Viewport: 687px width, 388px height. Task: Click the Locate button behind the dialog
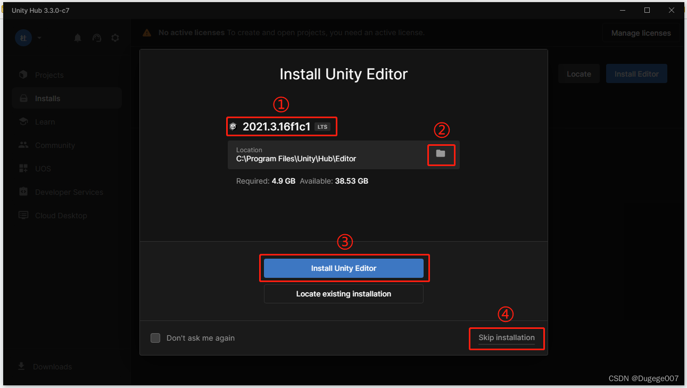tap(579, 74)
